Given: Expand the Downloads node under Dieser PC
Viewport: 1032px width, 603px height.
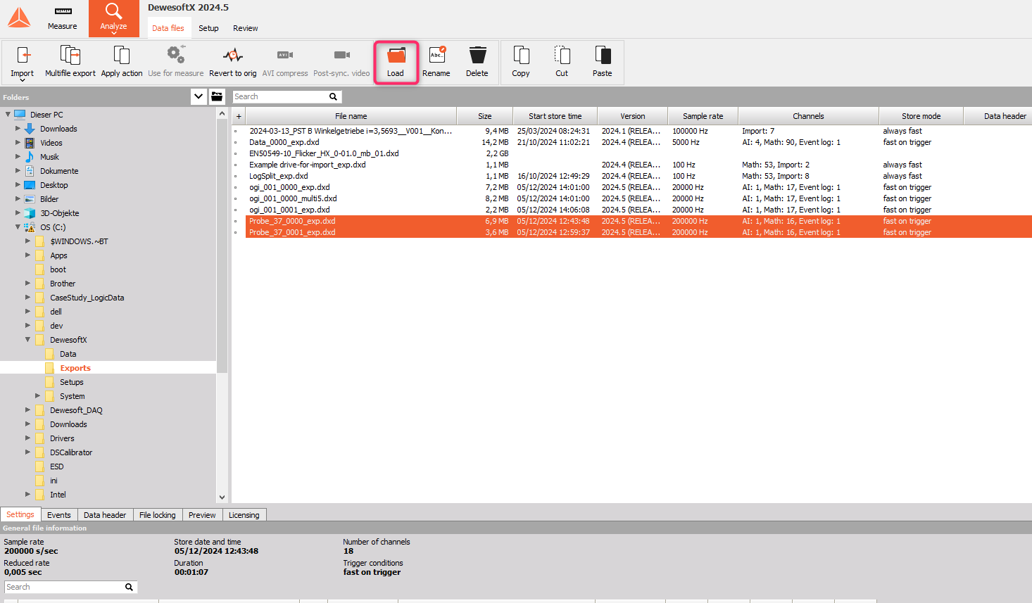Looking at the screenshot, I should pyautogui.click(x=18, y=129).
